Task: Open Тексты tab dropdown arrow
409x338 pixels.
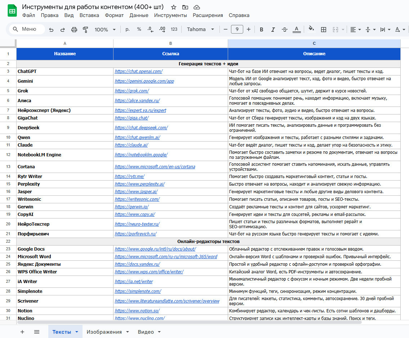Action: [77, 332]
